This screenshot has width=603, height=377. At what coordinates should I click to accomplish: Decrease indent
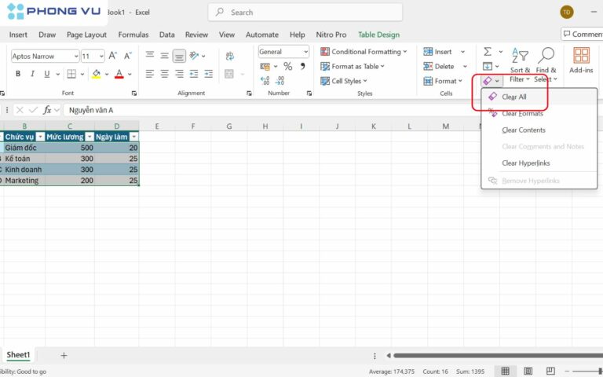tap(194, 74)
